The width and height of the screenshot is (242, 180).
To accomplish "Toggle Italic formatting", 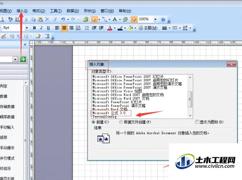I will 41,28.
